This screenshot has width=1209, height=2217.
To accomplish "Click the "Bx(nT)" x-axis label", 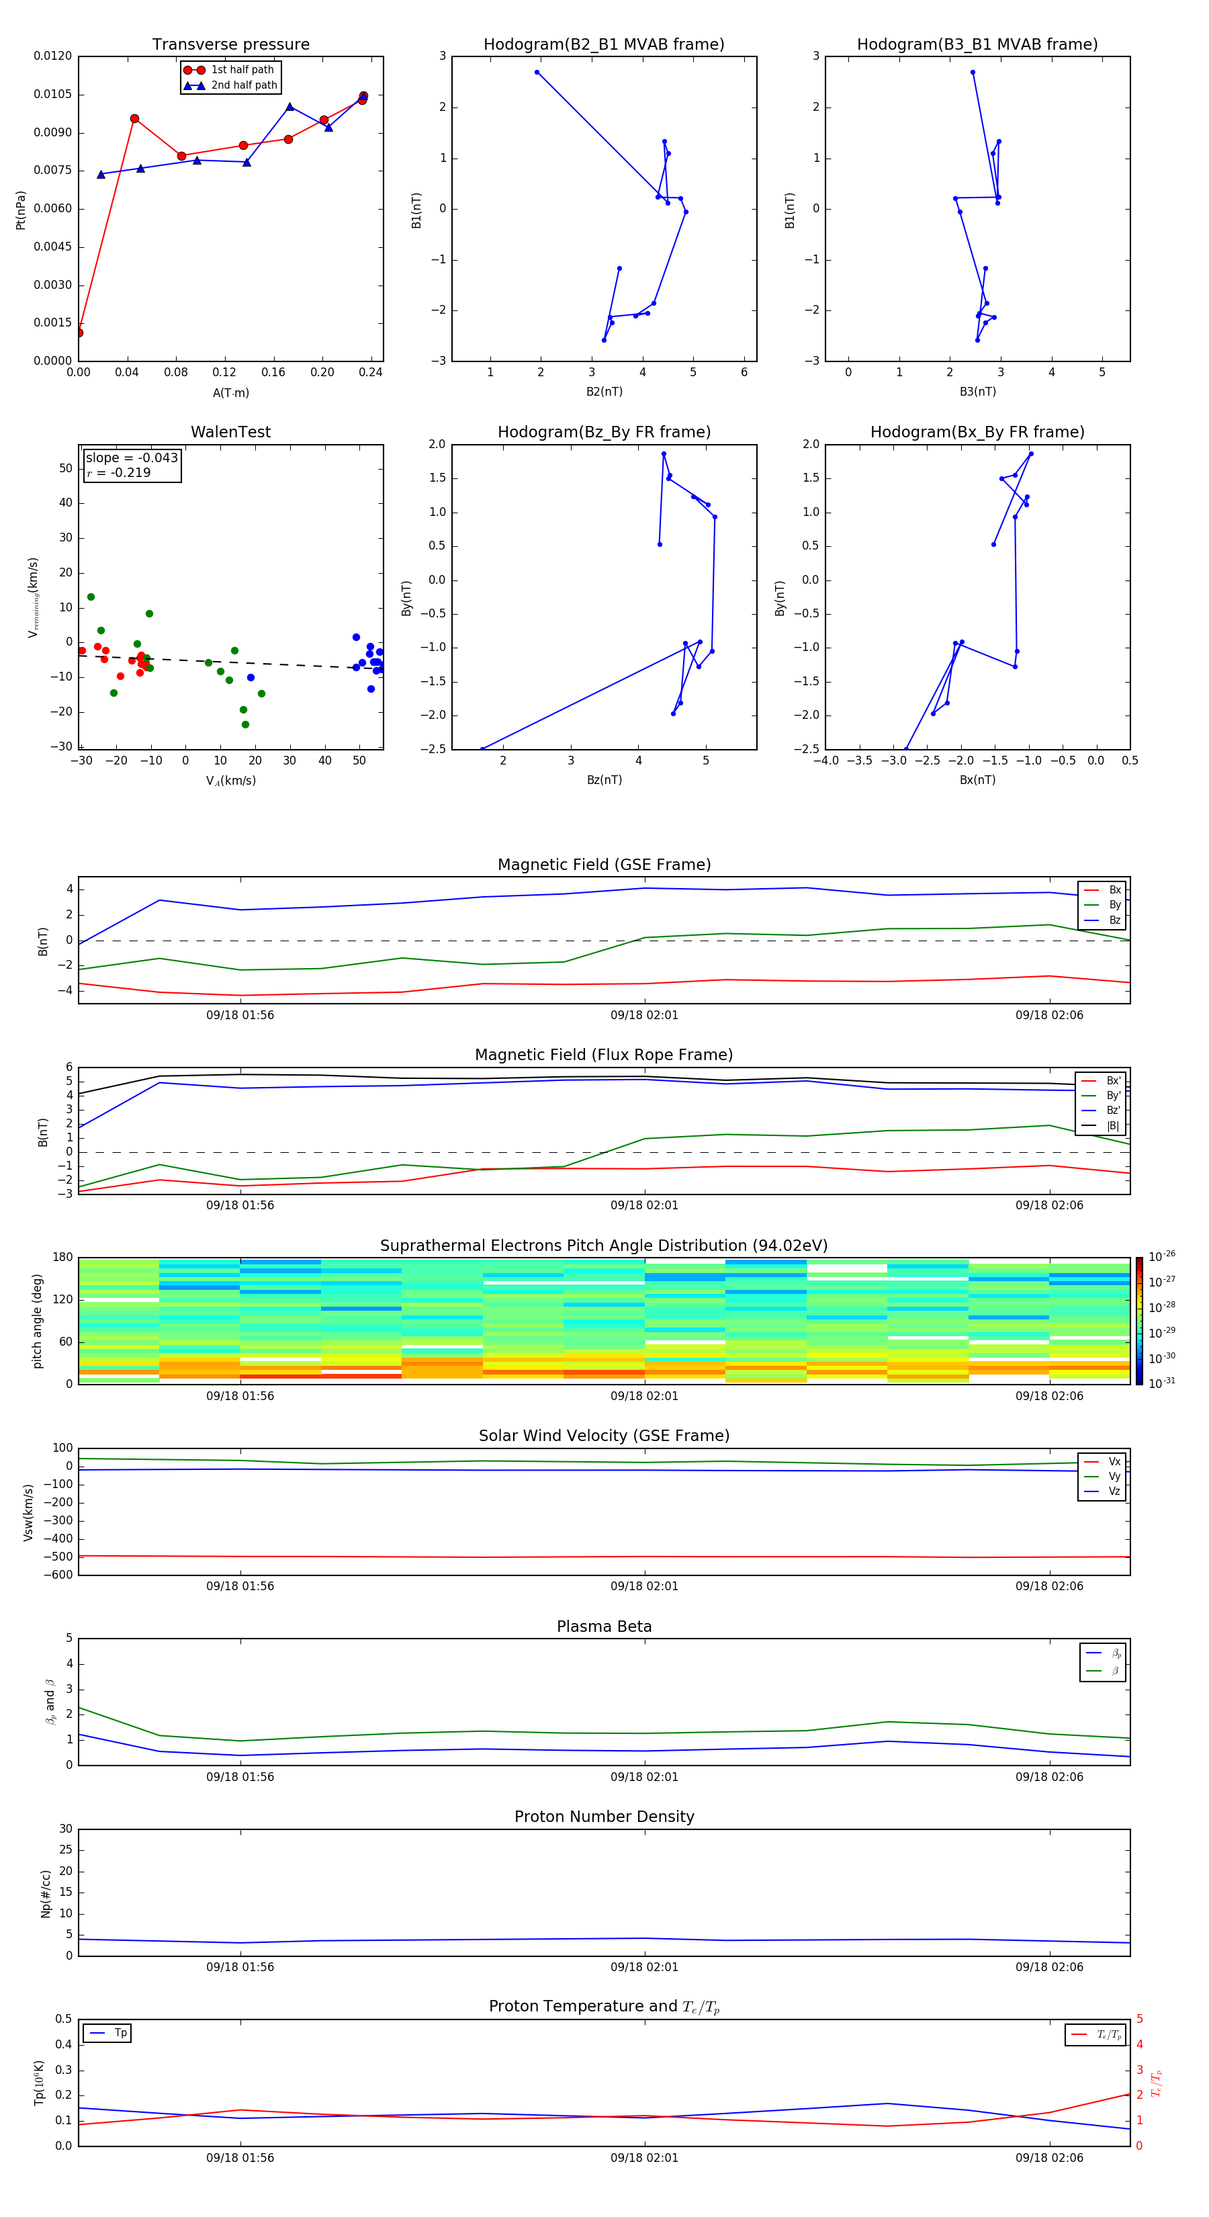I will [977, 780].
